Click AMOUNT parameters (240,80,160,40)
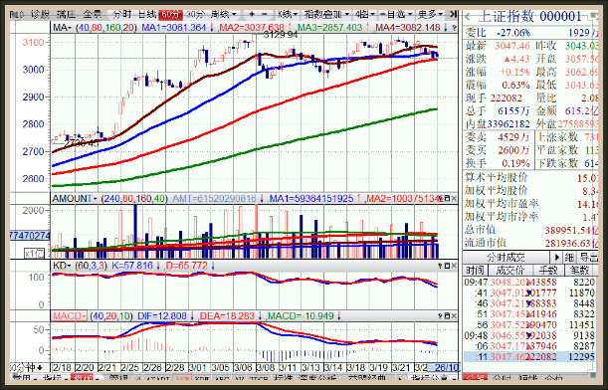This screenshot has width=608, height=390. [134, 199]
